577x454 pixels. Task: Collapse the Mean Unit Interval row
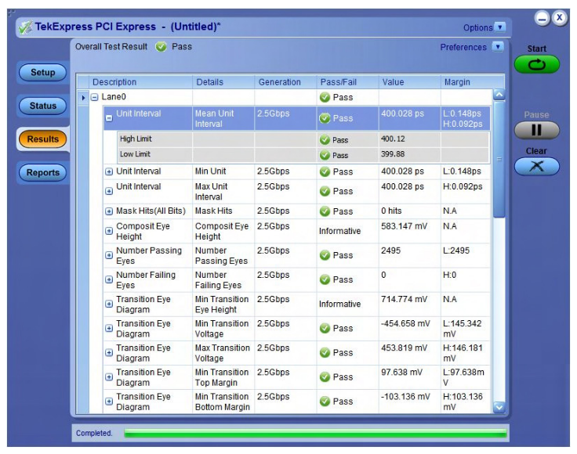coord(109,118)
